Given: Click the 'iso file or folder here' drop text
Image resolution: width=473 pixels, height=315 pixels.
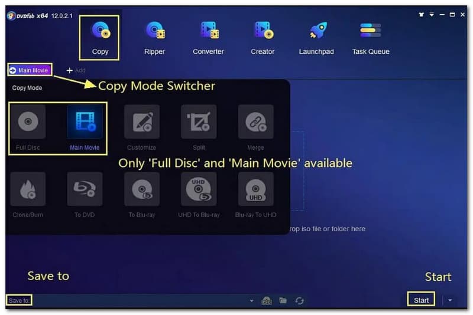Looking at the screenshot, I should point(333,229).
